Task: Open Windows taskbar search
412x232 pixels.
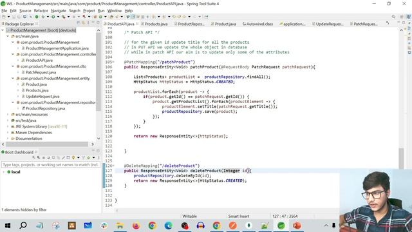Action: click(x=23, y=226)
